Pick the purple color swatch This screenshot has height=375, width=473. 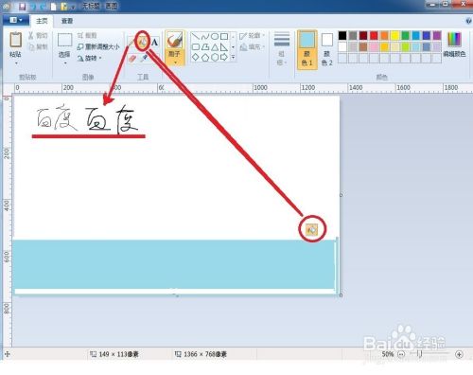pos(437,36)
